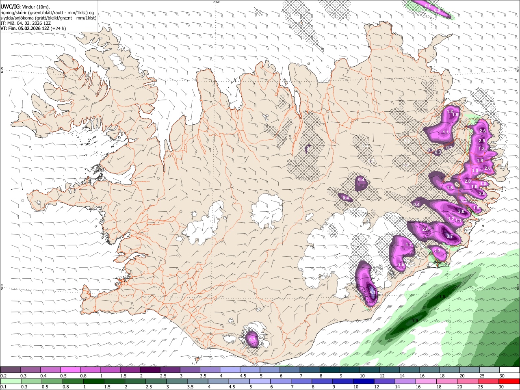Click the lower legend swatch labeled 0.5
Image resolution: width=520 pixels, height=390 pixels.
coord(52,381)
